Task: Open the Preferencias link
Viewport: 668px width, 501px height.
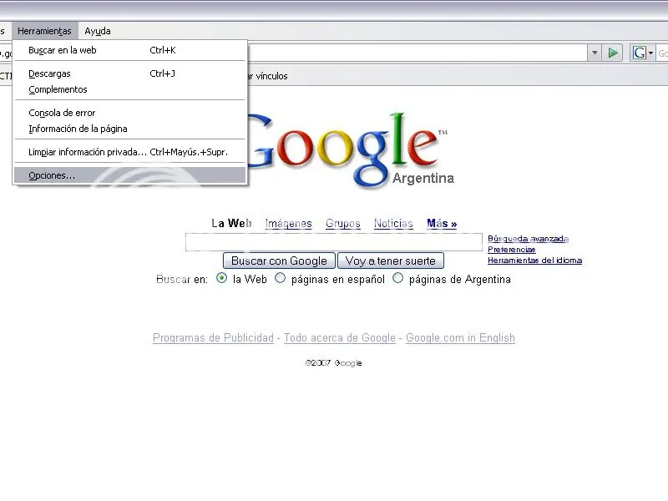Action: pos(512,249)
